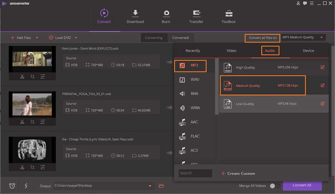
Task: Crop the Kent Jones video
Action: (x=32, y=76)
